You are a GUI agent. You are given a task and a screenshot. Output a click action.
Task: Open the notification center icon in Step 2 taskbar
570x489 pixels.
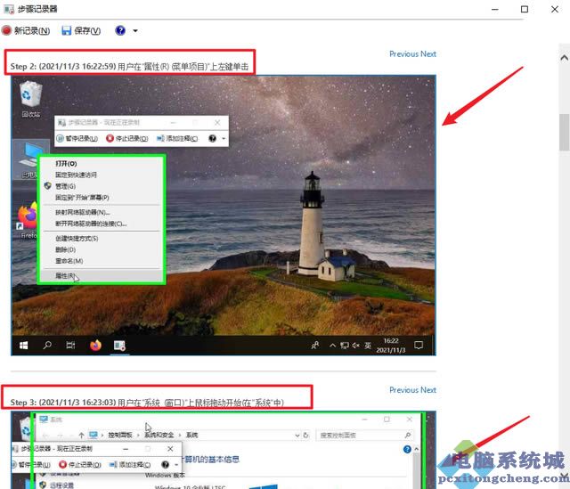tap(419, 345)
